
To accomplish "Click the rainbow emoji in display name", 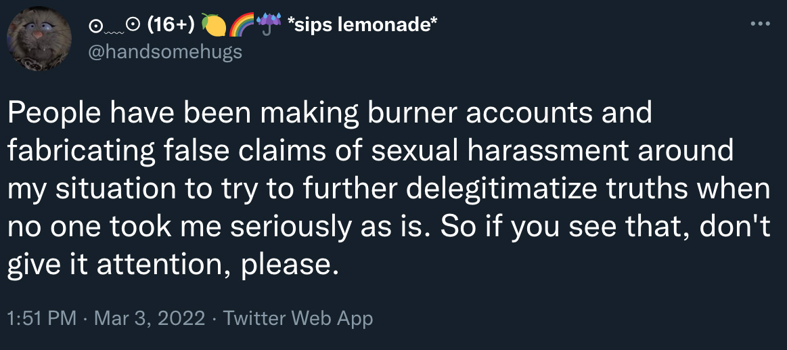I will [240, 25].
